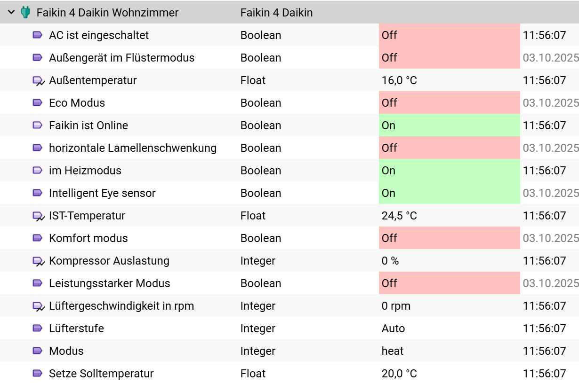Click the Modus variable icon

pyautogui.click(x=38, y=351)
